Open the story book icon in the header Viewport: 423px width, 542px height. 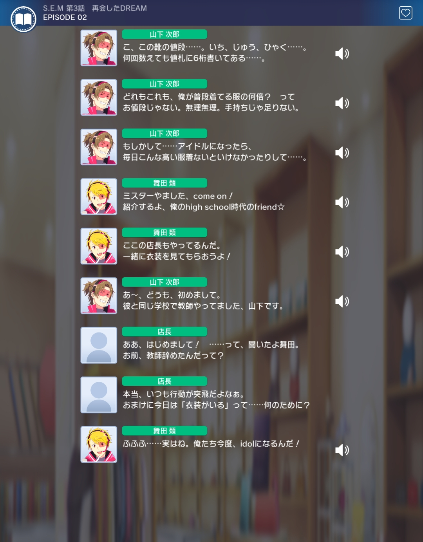click(x=23, y=19)
